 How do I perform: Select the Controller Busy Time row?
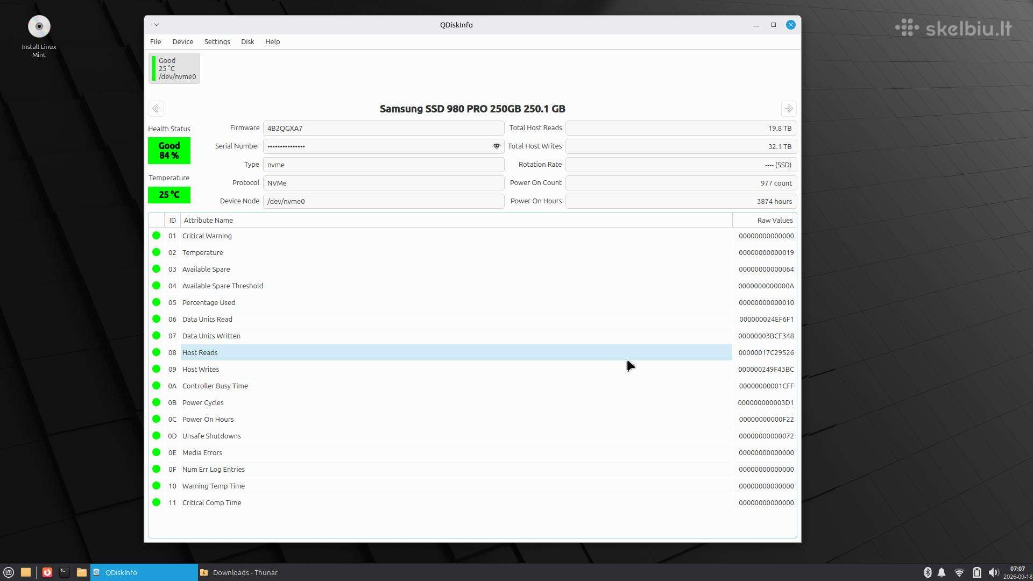coord(472,386)
